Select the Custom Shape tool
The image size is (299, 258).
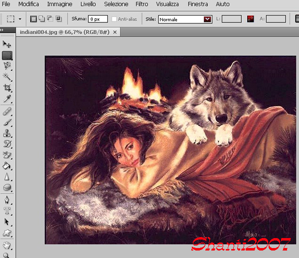click(7, 233)
